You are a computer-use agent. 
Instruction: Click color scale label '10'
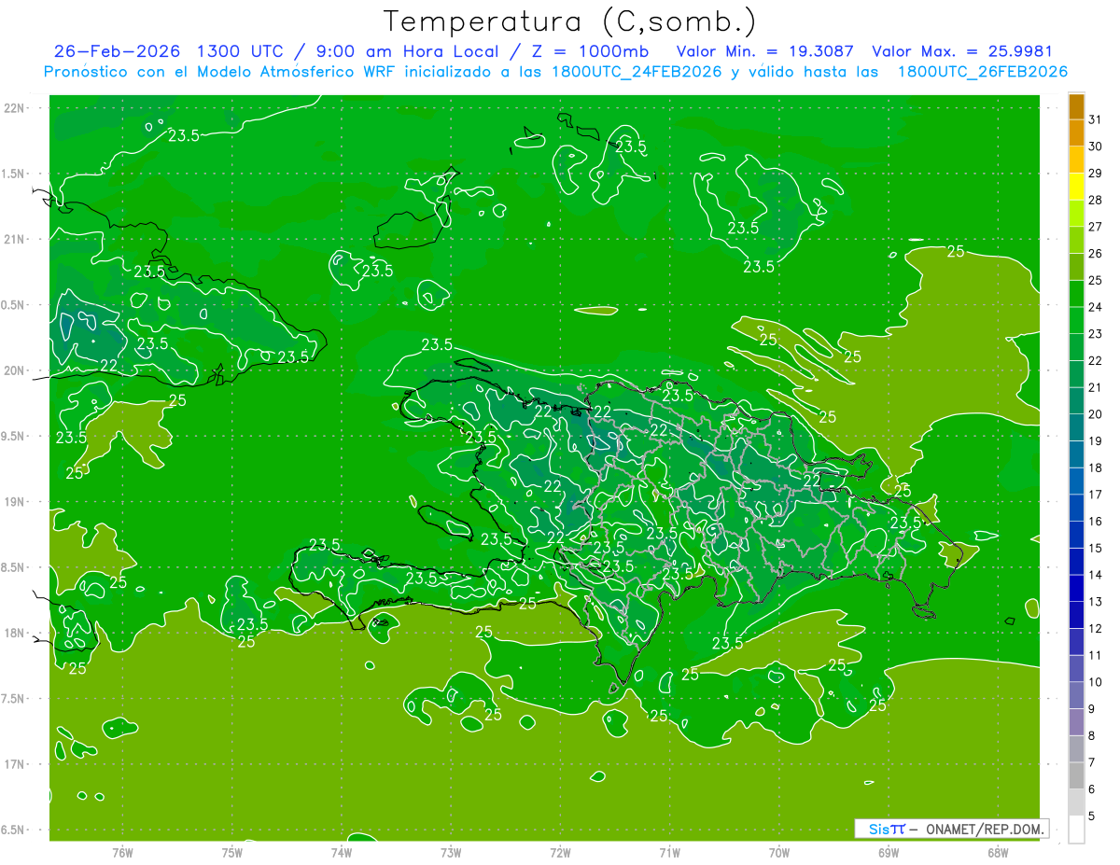[x=1096, y=682]
